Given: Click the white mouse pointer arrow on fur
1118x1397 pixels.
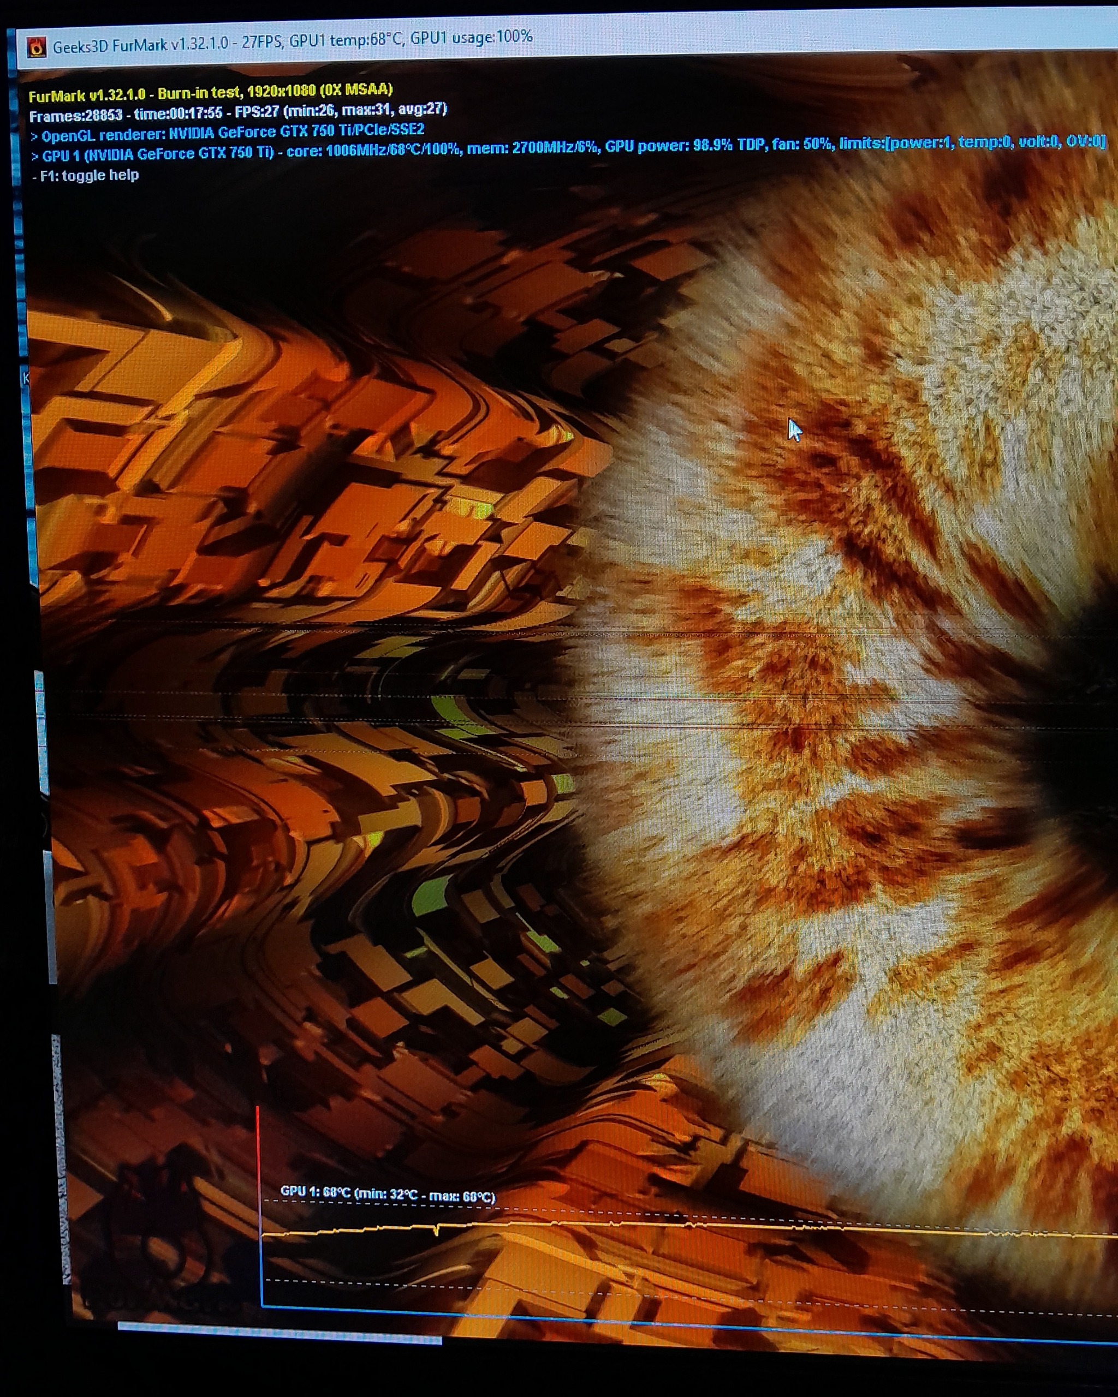Looking at the screenshot, I should click(x=794, y=429).
